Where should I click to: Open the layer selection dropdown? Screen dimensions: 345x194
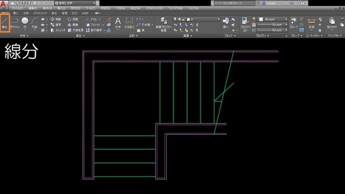pos(196,19)
